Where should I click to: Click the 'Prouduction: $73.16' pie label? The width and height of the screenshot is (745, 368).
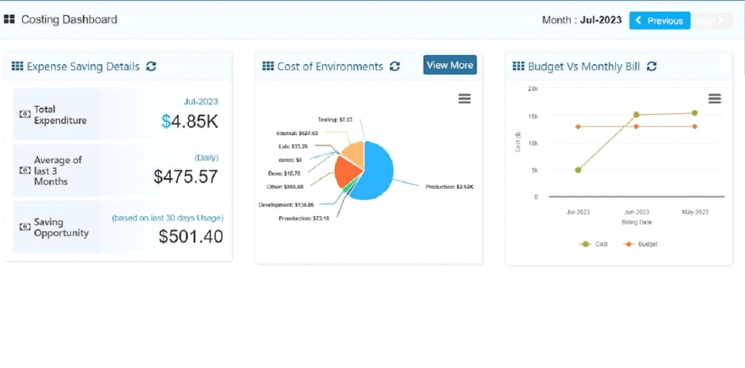pyautogui.click(x=304, y=219)
